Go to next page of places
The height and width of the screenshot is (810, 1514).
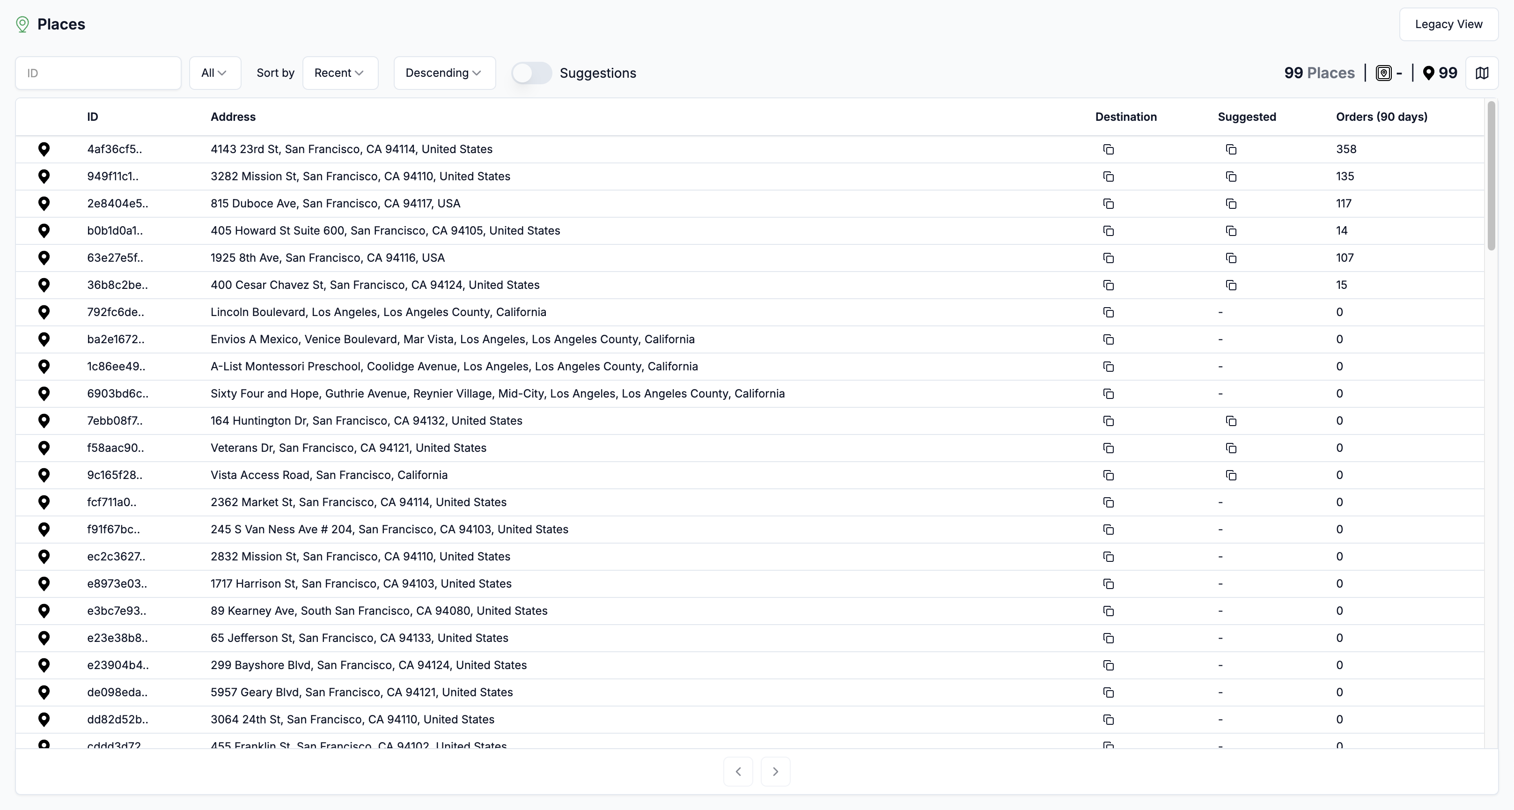pyautogui.click(x=775, y=771)
